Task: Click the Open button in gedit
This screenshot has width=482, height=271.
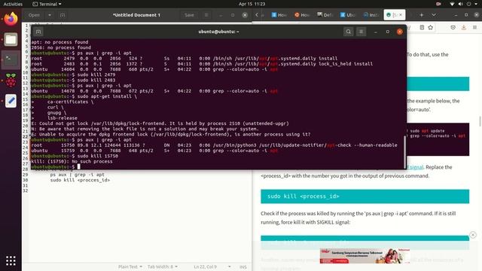Action: coord(34,15)
